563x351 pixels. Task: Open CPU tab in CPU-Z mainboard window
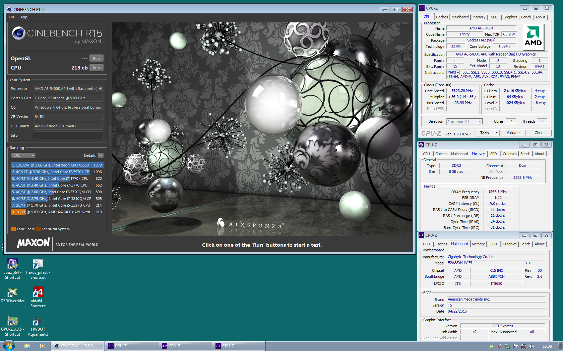click(x=426, y=244)
